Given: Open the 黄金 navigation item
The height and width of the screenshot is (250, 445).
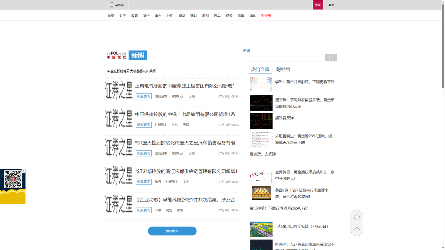Looking at the screenshot, I should 158,16.
